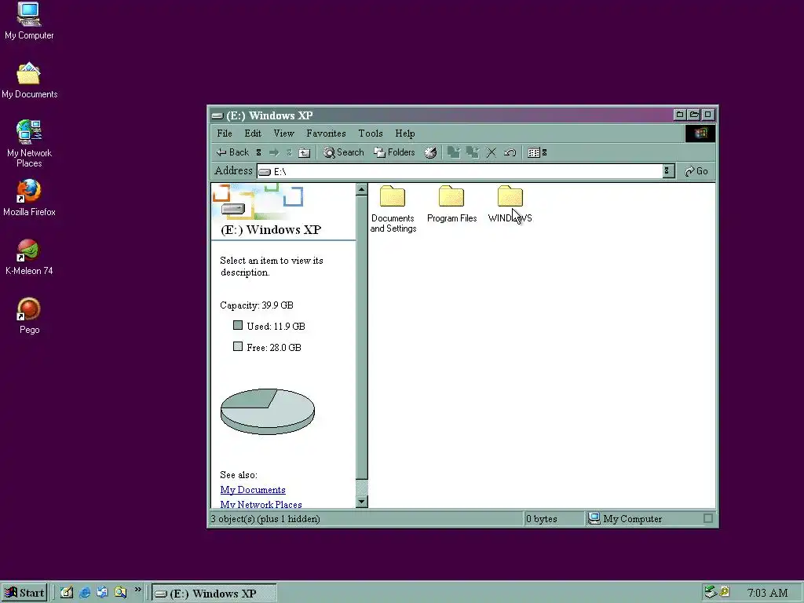Click the Forward arrow in toolbar

[274, 152]
